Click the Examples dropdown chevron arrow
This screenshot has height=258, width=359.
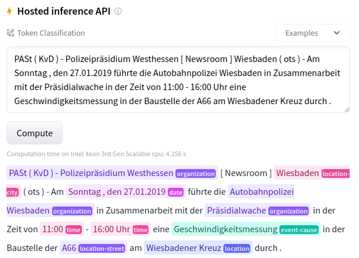click(x=337, y=33)
